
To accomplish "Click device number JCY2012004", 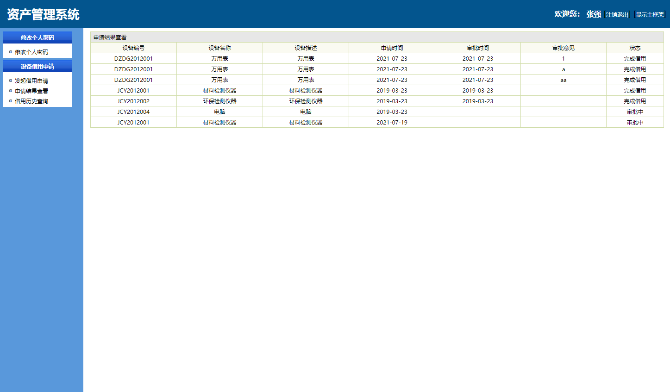I will (x=133, y=112).
